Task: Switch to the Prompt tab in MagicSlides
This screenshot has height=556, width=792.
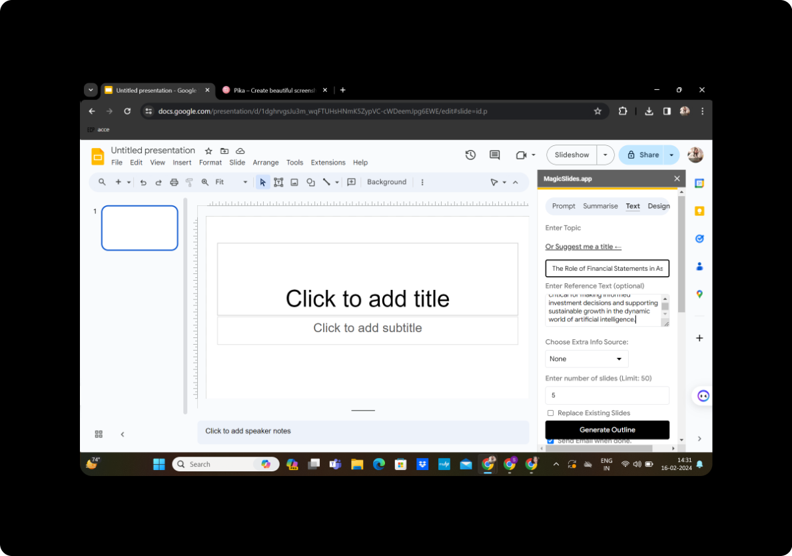Action: (563, 206)
